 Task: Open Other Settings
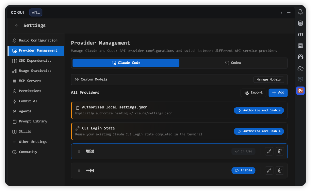pyautogui.click(x=36, y=142)
